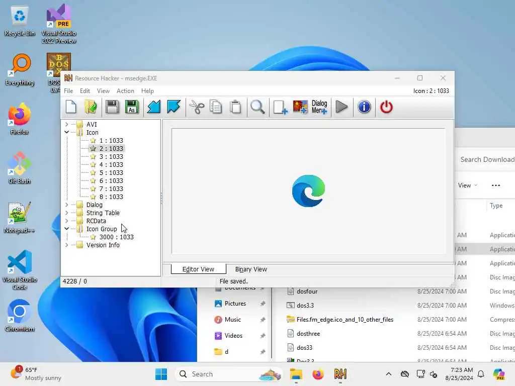Expand the String Table tree node
515x386 pixels.
click(x=67, y=213)
